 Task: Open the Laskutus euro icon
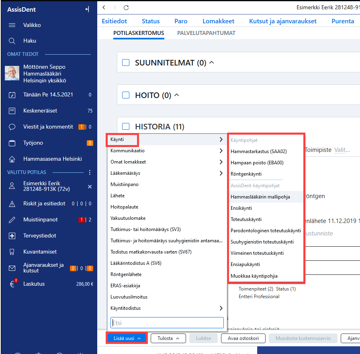[12, 284]
